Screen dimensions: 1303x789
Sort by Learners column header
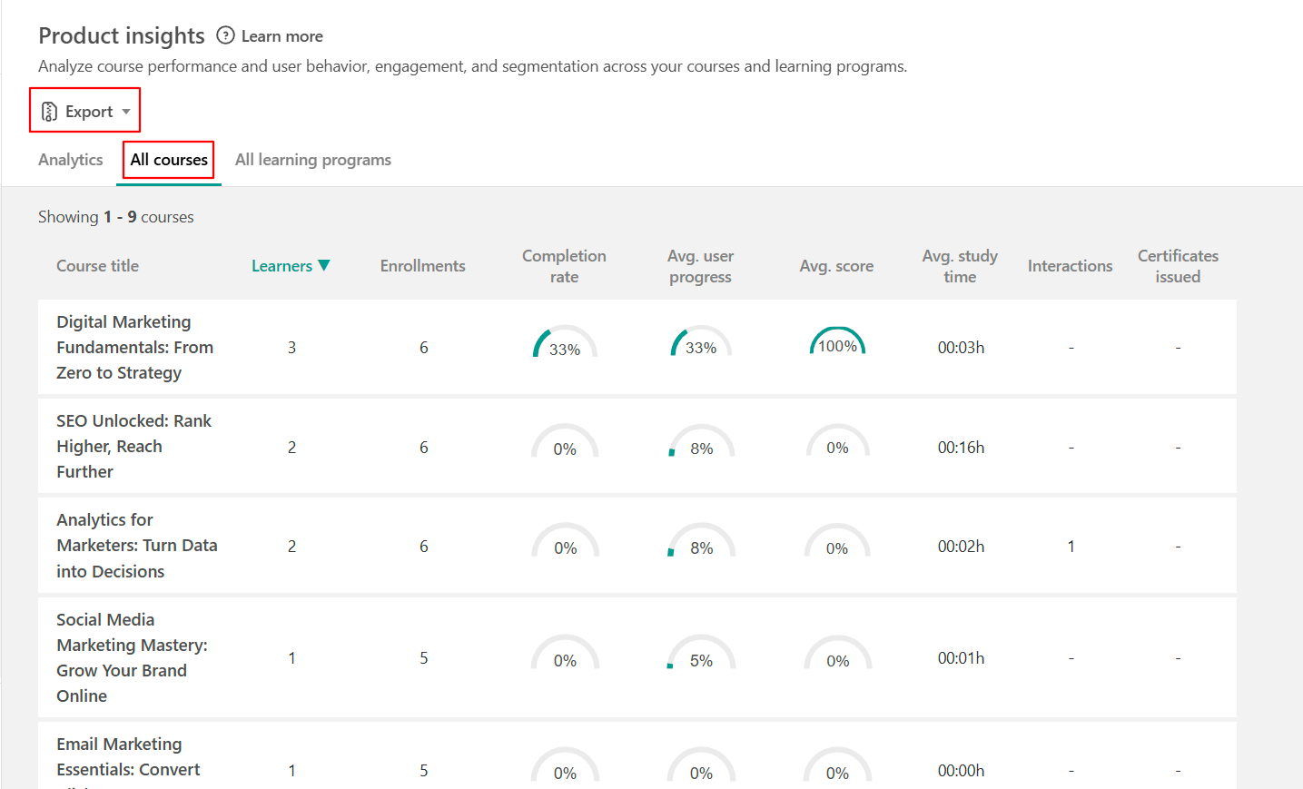281,266
